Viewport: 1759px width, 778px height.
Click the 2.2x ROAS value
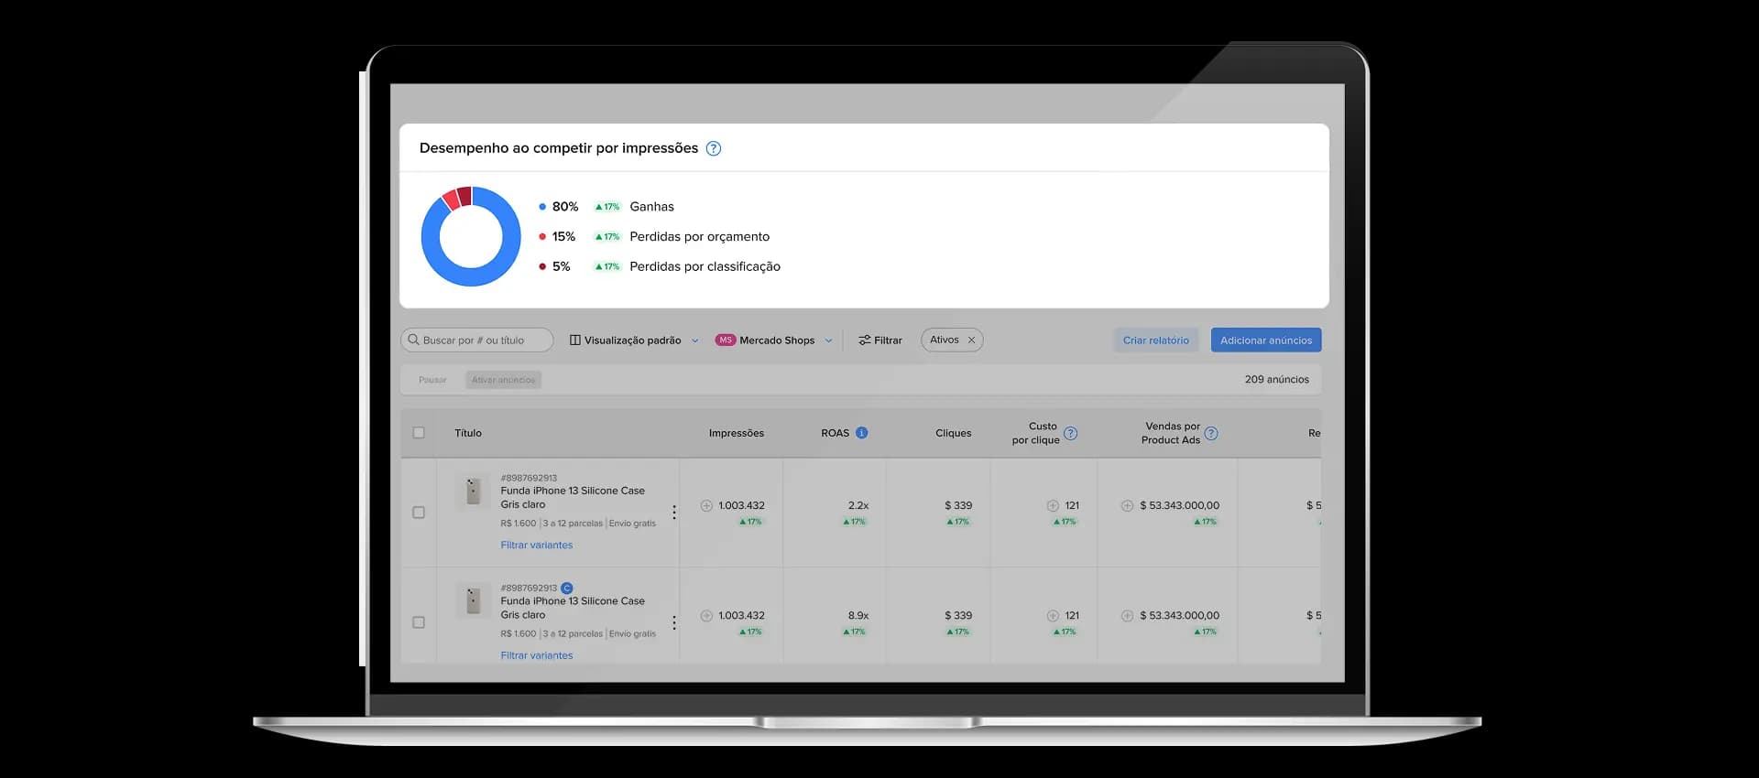[858, 505]
